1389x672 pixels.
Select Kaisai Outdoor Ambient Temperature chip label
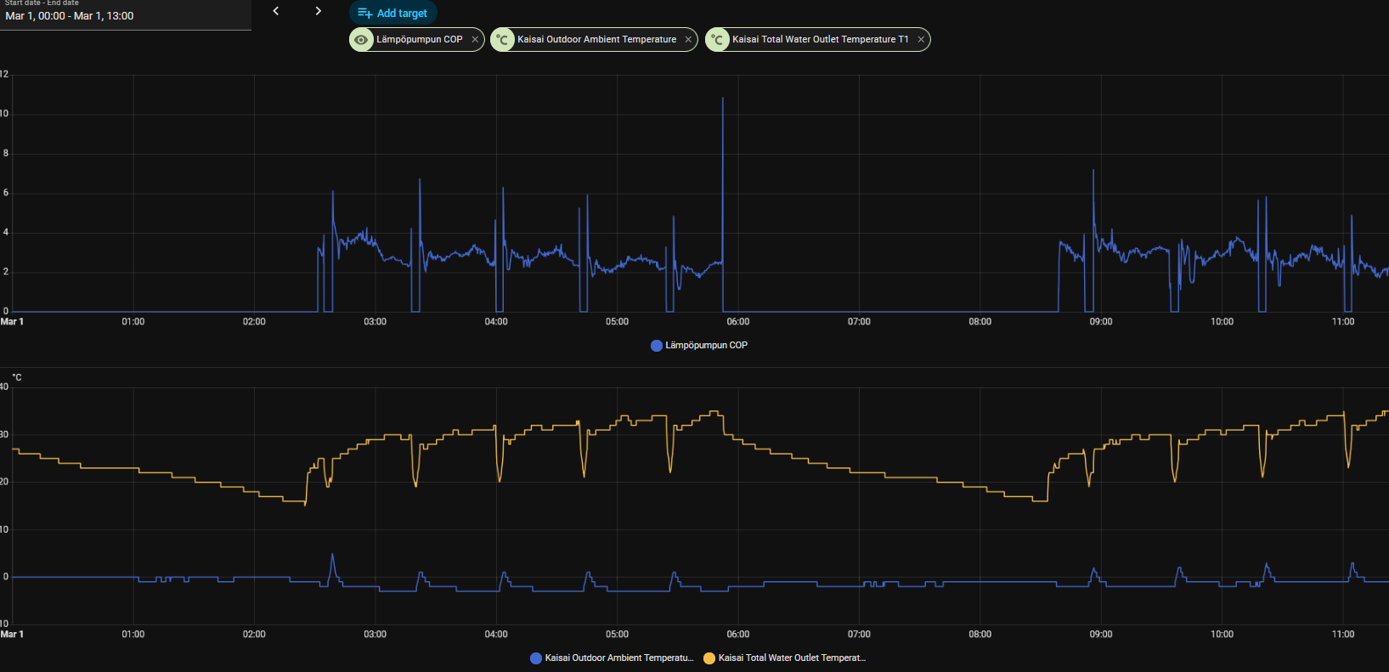pos(596,40)
